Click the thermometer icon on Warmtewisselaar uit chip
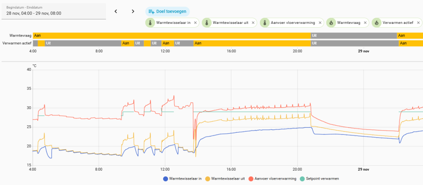The image size is (423, 185). pos(207,23)
